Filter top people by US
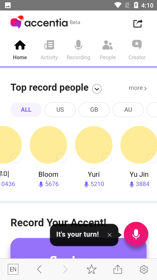Screen dimensions: 157x280 click(60, 110)
